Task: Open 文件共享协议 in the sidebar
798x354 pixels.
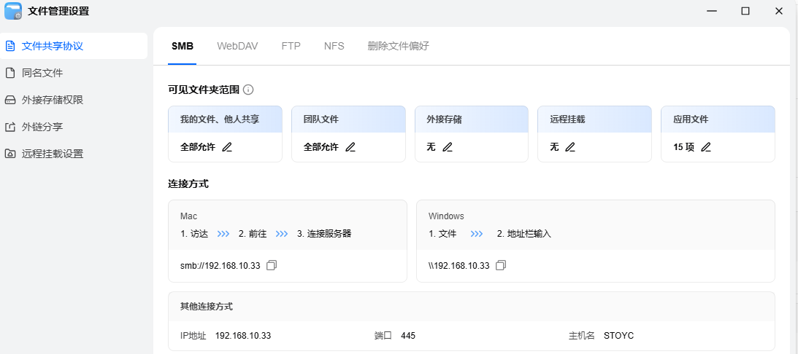Action: (x=74, y=46)
